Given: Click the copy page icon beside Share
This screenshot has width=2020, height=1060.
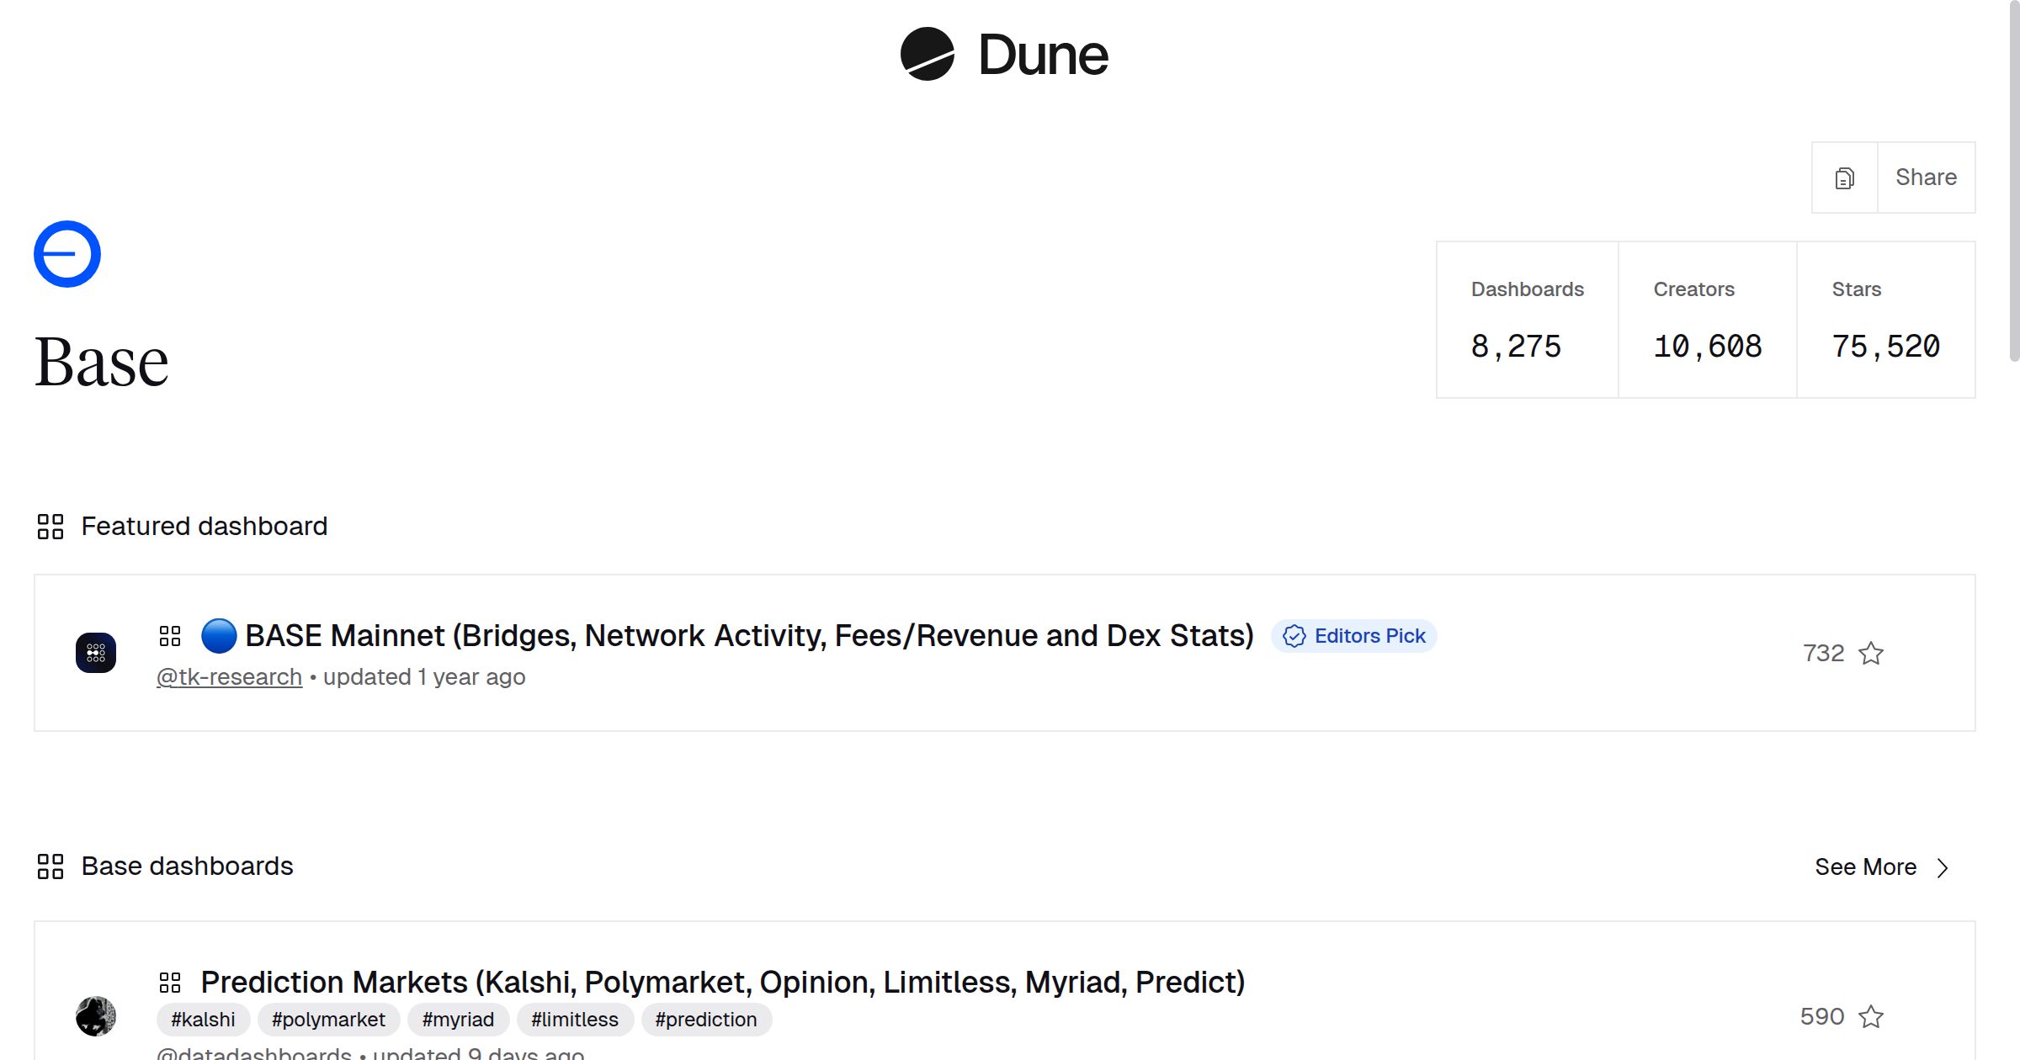Looking at the screenshot, I should 1844,178.
